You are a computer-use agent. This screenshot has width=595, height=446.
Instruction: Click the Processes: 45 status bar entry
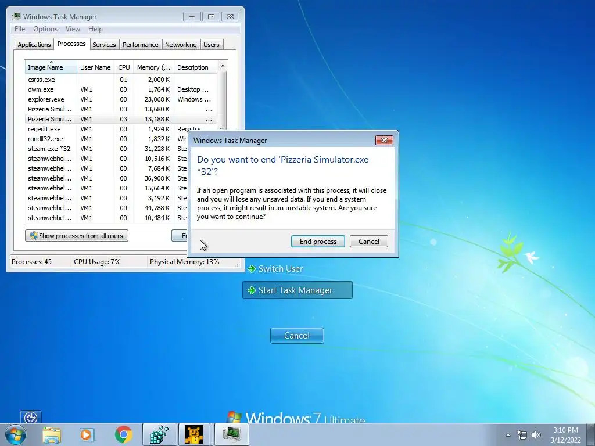[31, 262]
